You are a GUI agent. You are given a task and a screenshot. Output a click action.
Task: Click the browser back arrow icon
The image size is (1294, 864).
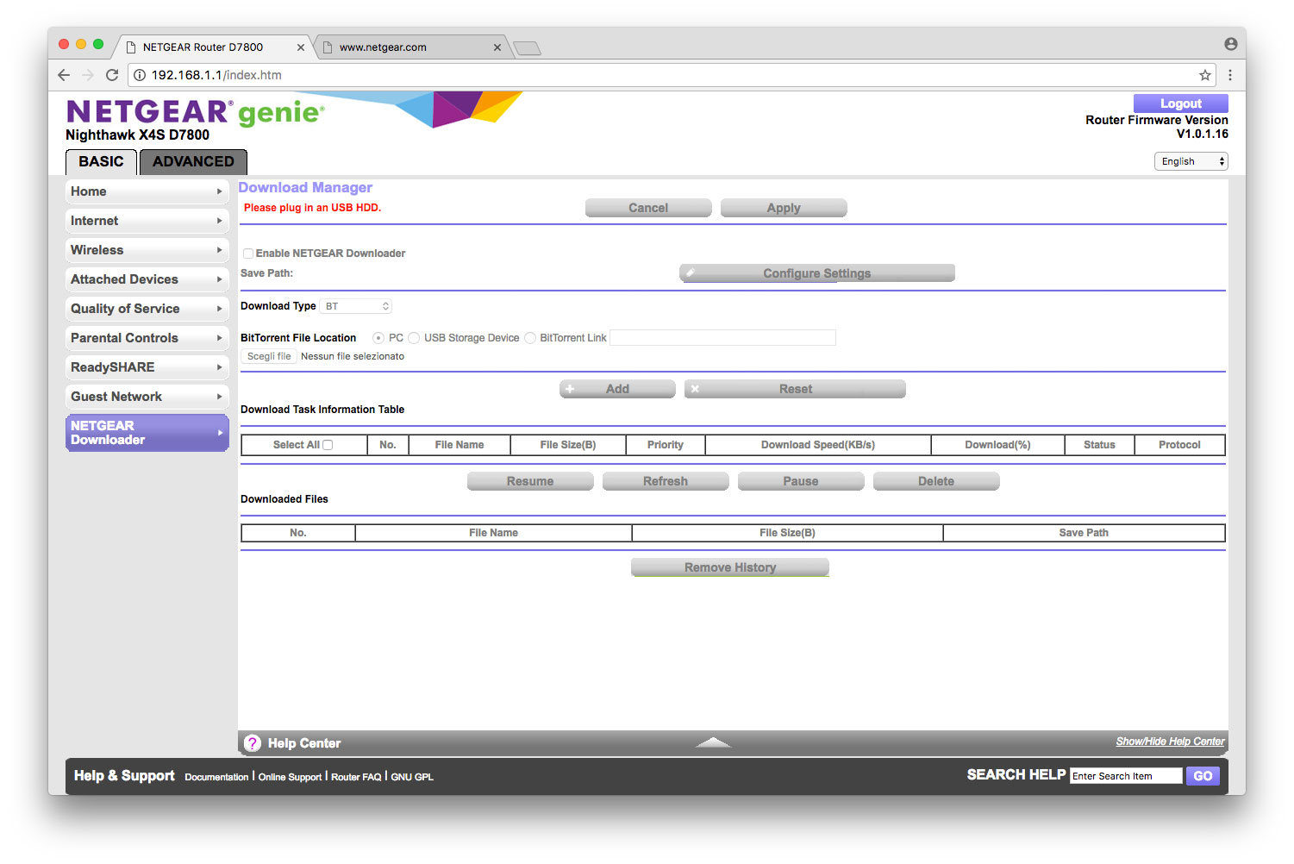tap(64, 75)
